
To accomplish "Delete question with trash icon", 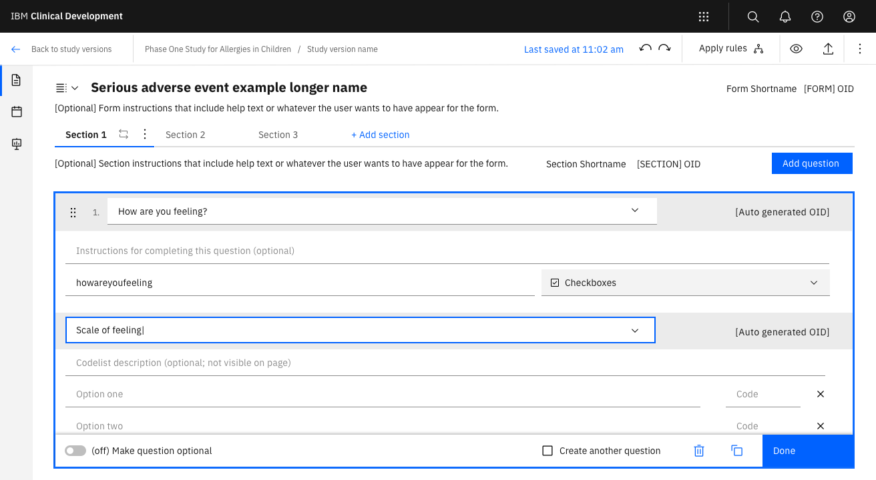I will click(699, 451).
